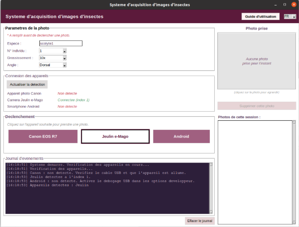Image resolution: width=299 pixels, height=227 pixels.
Task: Trigger photo with Android button
Action: [x=181, y=137]
